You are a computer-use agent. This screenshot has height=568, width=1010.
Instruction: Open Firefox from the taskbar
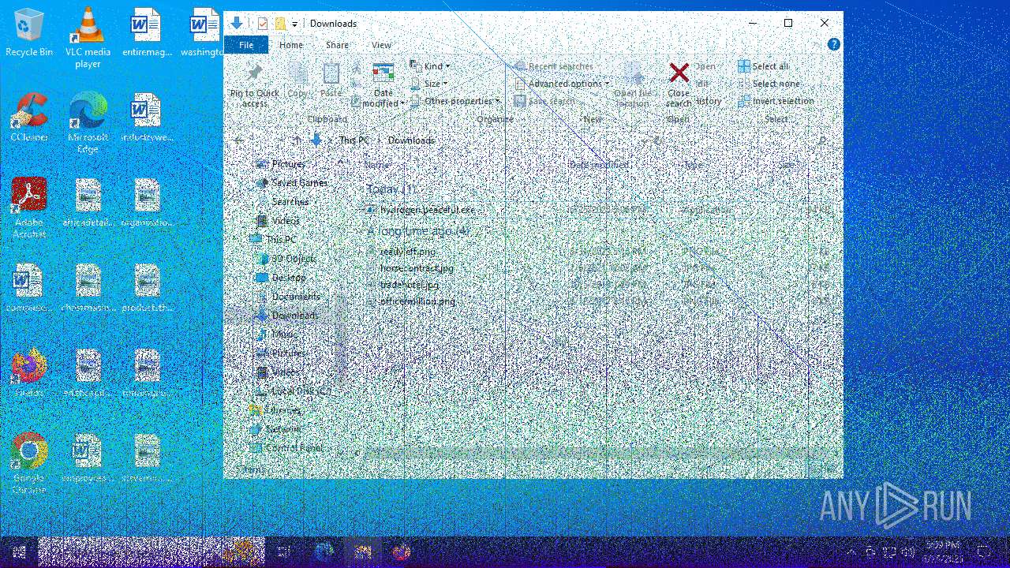pos(402,552)
